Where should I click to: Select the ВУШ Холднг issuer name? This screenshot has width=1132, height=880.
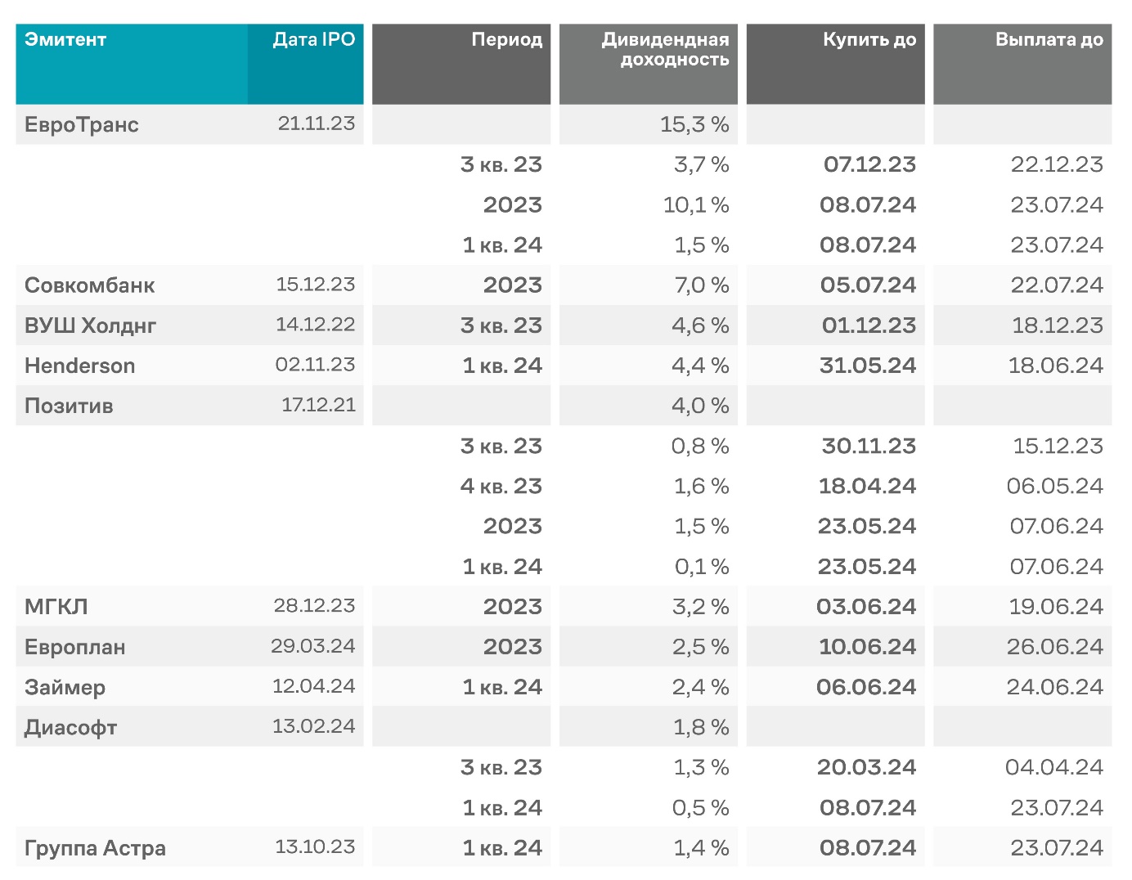91,326
